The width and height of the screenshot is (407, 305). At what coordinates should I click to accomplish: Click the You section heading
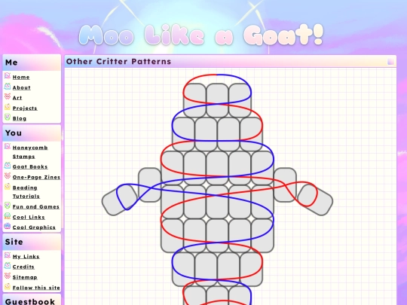point(14,133)
